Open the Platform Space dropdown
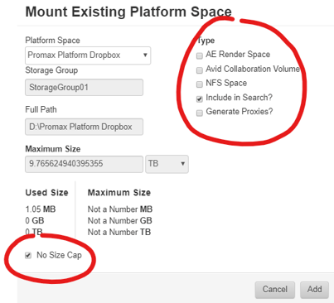Image resolution: width=334 pixels, height=303 pixels. point(88,55)
